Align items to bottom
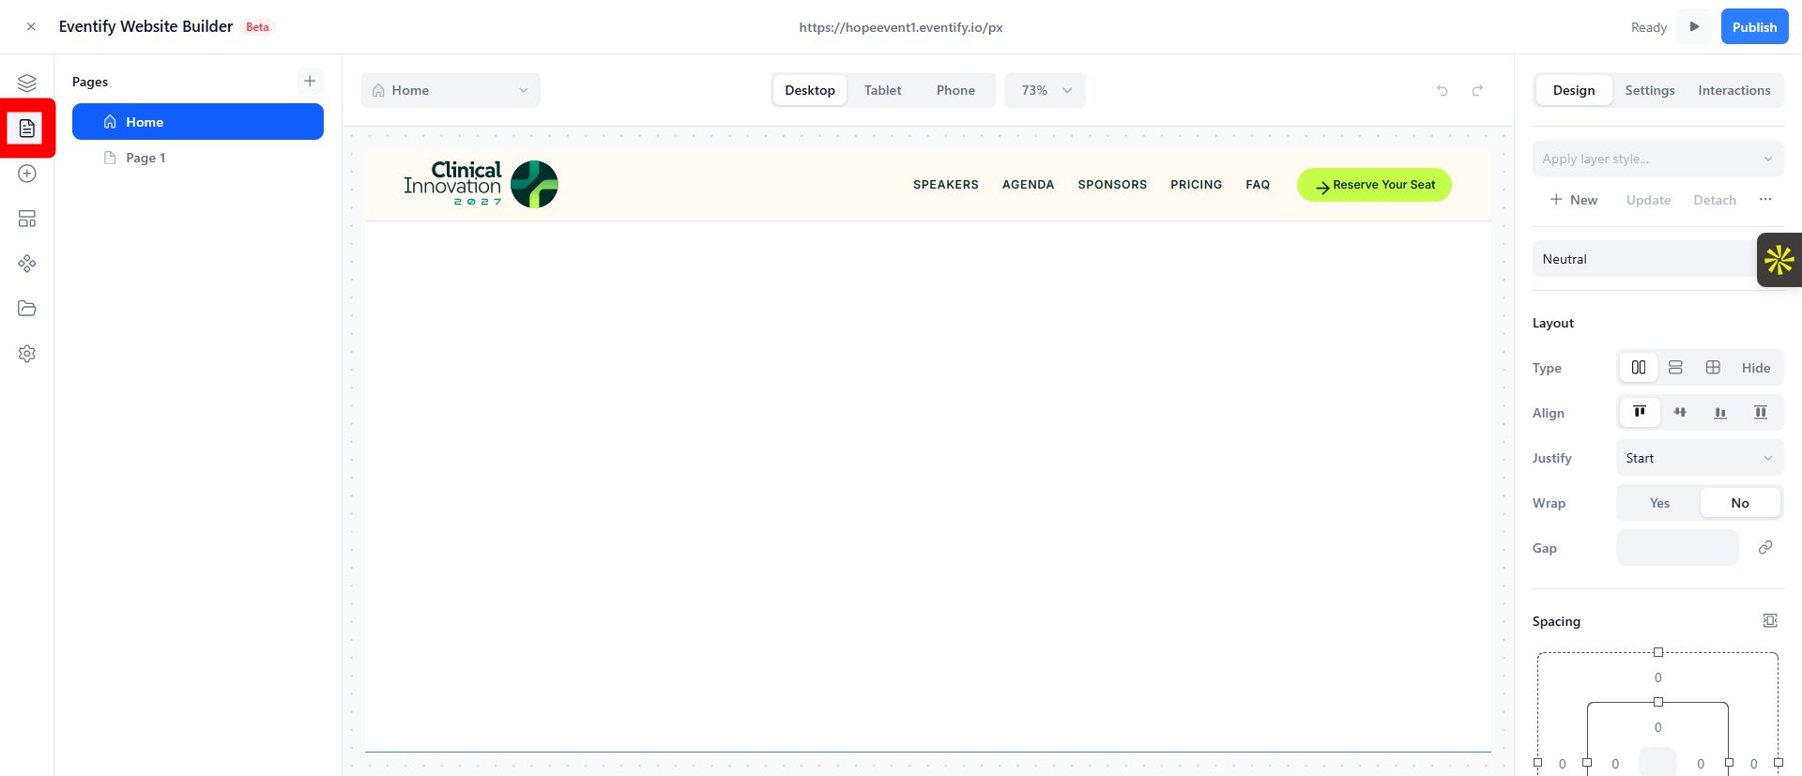 point(1720,413)
